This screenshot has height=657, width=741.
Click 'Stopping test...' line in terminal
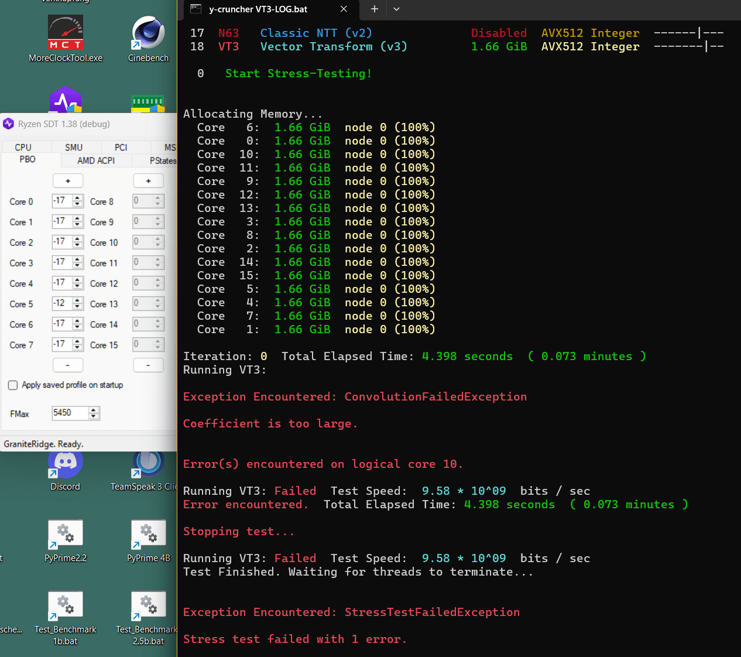coord(239,531)
